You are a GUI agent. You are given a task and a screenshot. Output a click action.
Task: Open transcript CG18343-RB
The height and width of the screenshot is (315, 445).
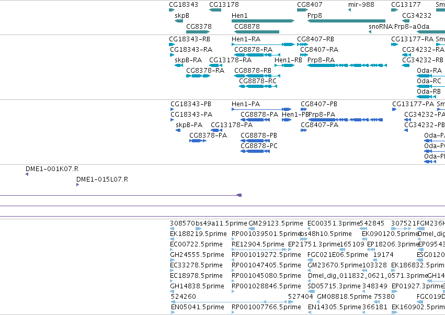click(172, 44)
